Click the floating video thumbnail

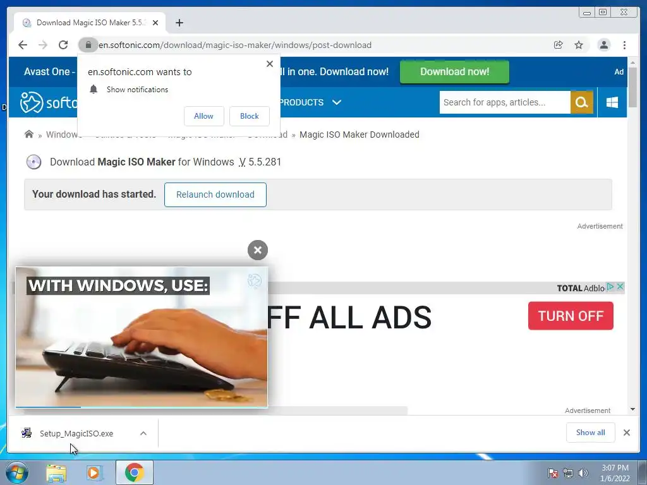(142, 337)
